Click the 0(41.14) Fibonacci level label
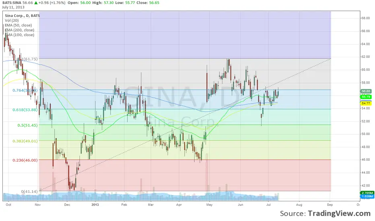This screenshot has width=375, height=221. pos(29,192)
